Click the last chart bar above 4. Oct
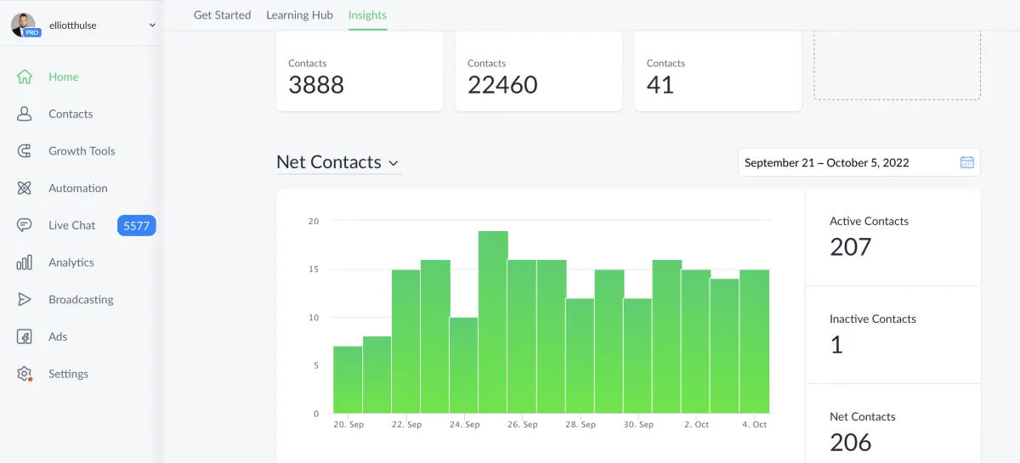The height and width of the screenshot is (463, 1020). point(754,342)
